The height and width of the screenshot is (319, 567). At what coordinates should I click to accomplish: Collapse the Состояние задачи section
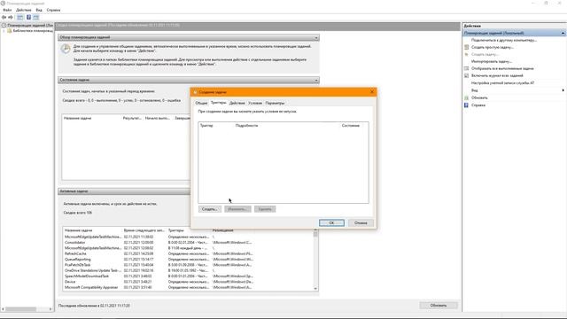[316, 80]
